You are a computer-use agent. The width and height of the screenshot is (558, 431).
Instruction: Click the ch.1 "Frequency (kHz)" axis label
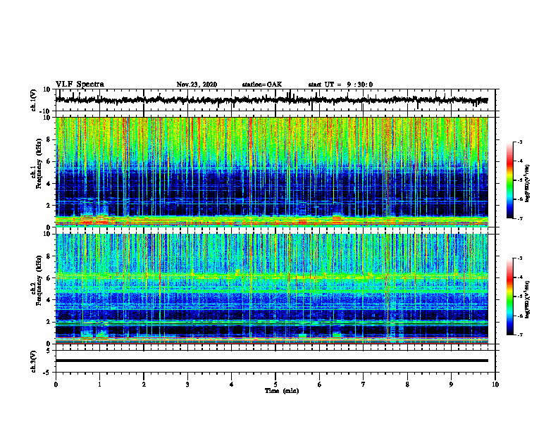(x=39, y=163)
